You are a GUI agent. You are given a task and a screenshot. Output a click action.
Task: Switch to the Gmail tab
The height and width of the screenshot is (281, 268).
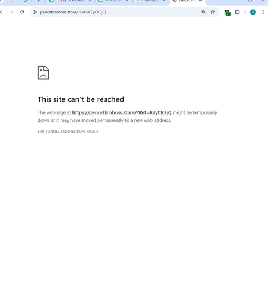76,1
